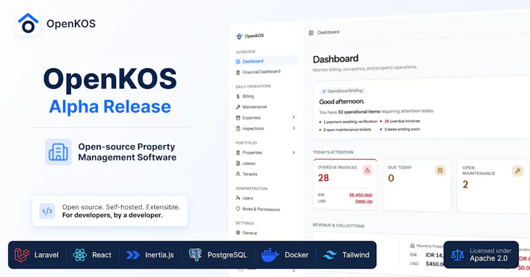
Task: Toggle the sidebar panel icon beside Dashboard breadcrumb
Action: [x=311, y=33]
